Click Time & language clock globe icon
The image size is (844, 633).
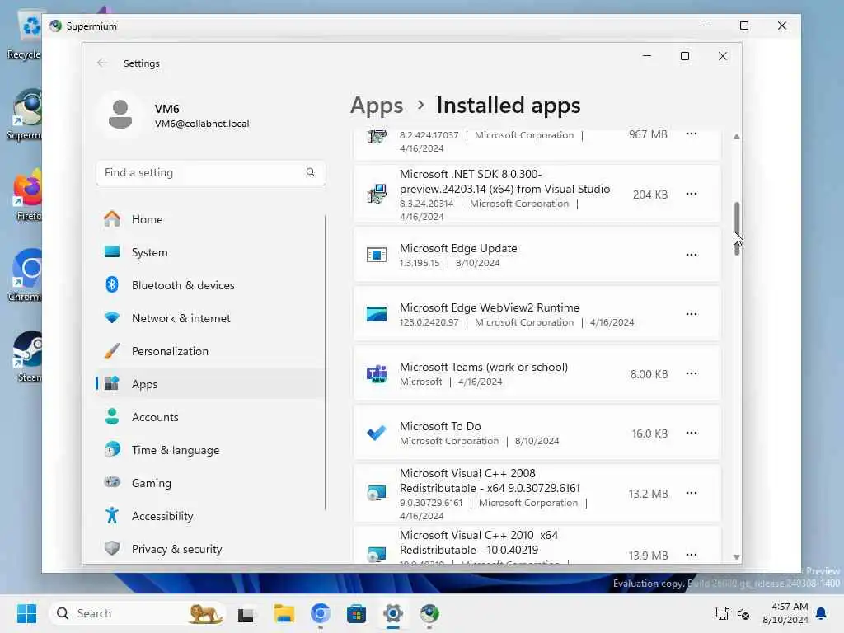pos(112,449)
